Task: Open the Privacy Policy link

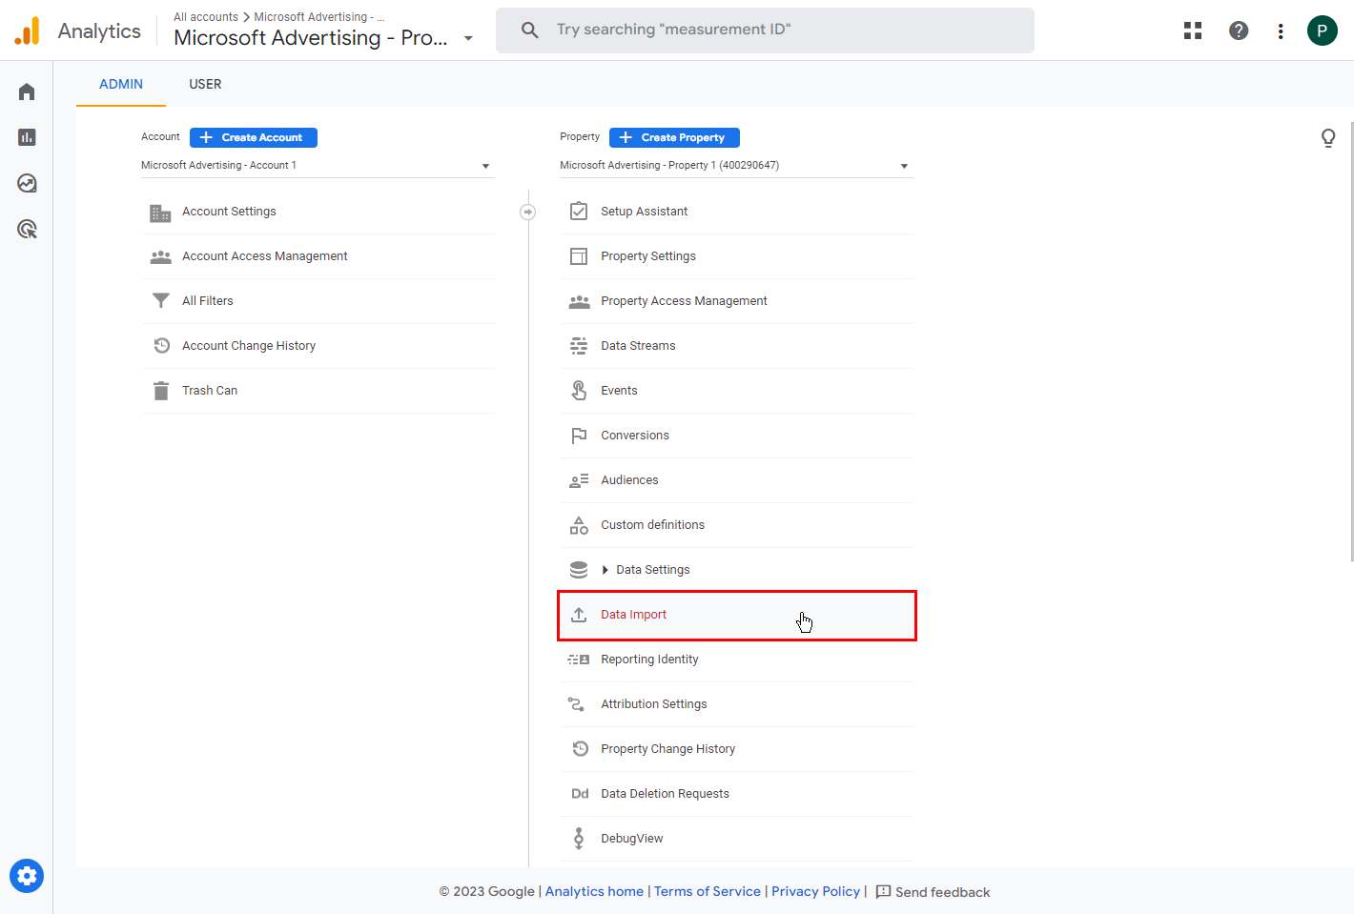Action: [815, 891]
